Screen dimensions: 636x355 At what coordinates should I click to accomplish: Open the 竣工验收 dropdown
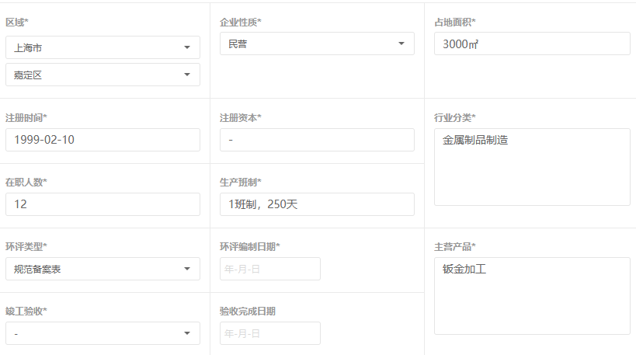point(103,333)
